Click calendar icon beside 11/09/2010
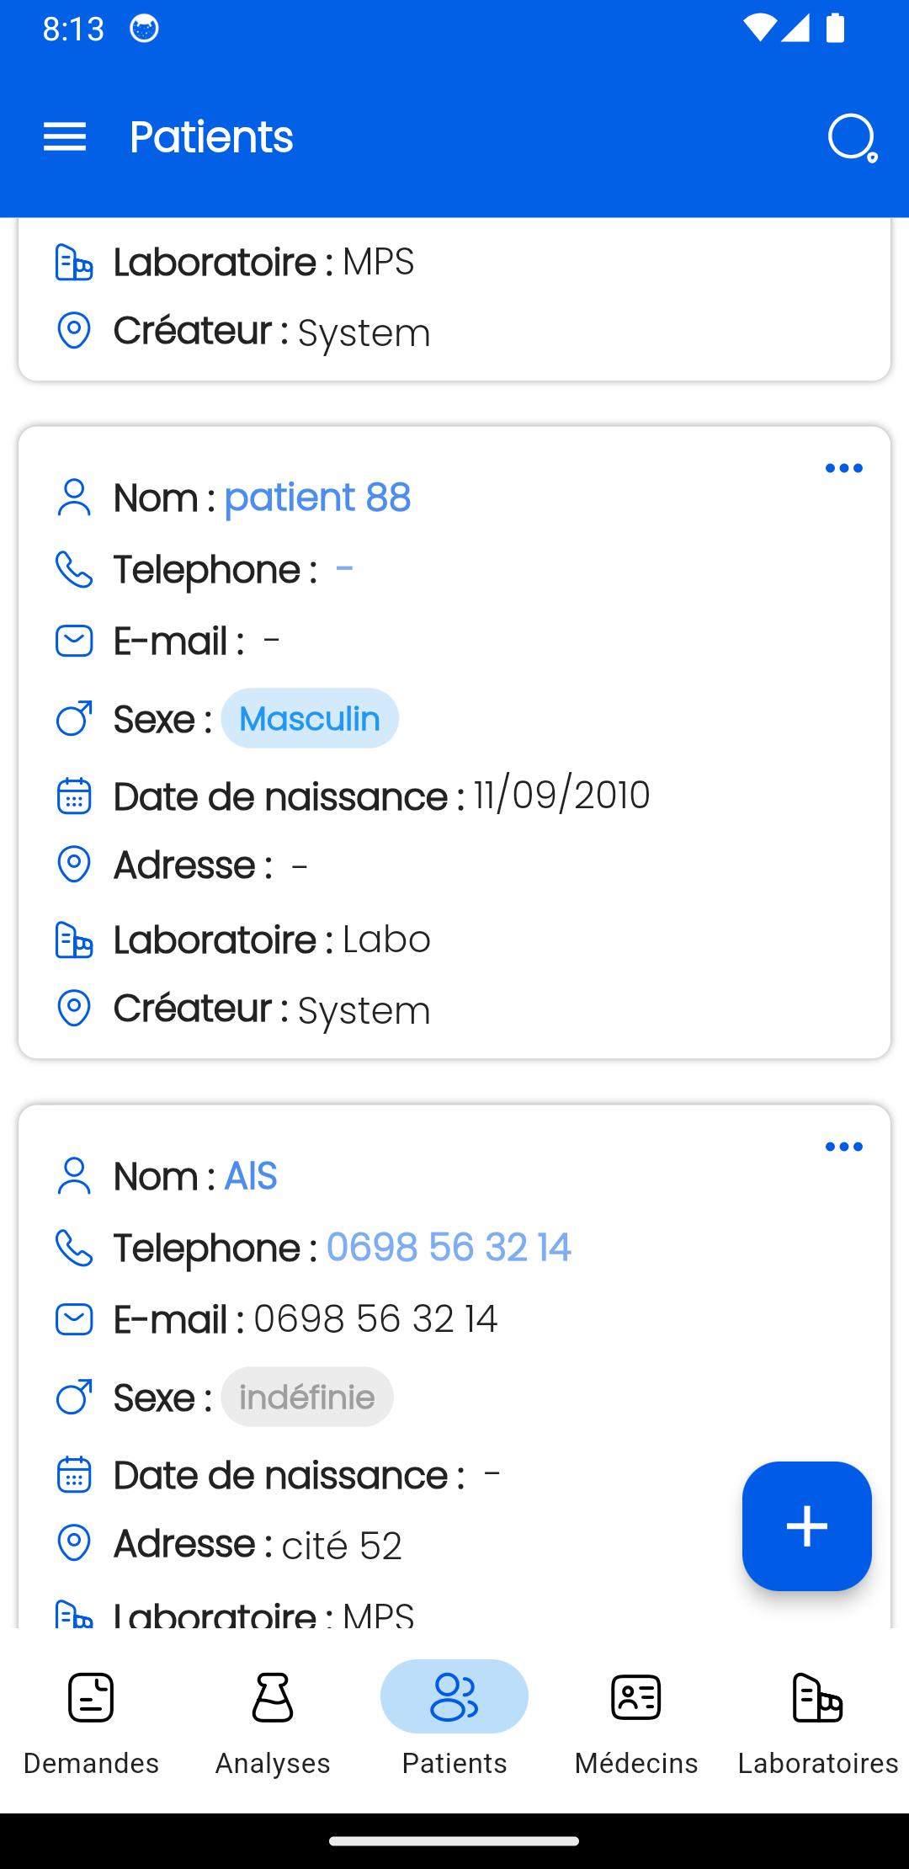 [x=74, y=796]
